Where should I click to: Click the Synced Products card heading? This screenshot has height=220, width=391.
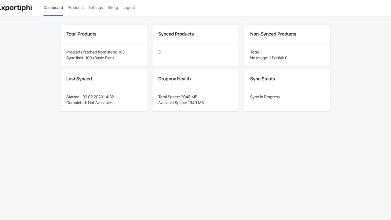coord(176,34)
